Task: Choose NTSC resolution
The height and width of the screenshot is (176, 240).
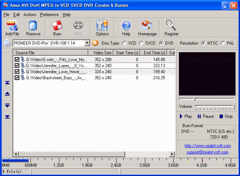Action: point(204,43)
